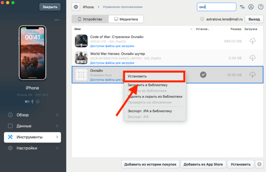Click the download cloud icon for Онлайн app

(252, 75)
